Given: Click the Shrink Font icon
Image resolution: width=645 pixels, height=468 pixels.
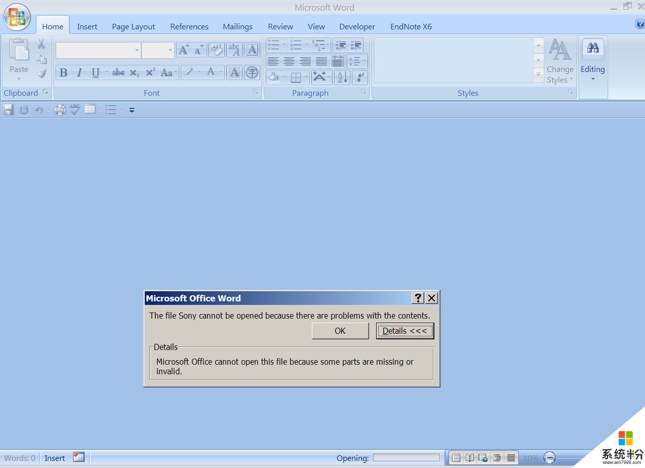Looking at the screenshot, I should click(199, 50).
